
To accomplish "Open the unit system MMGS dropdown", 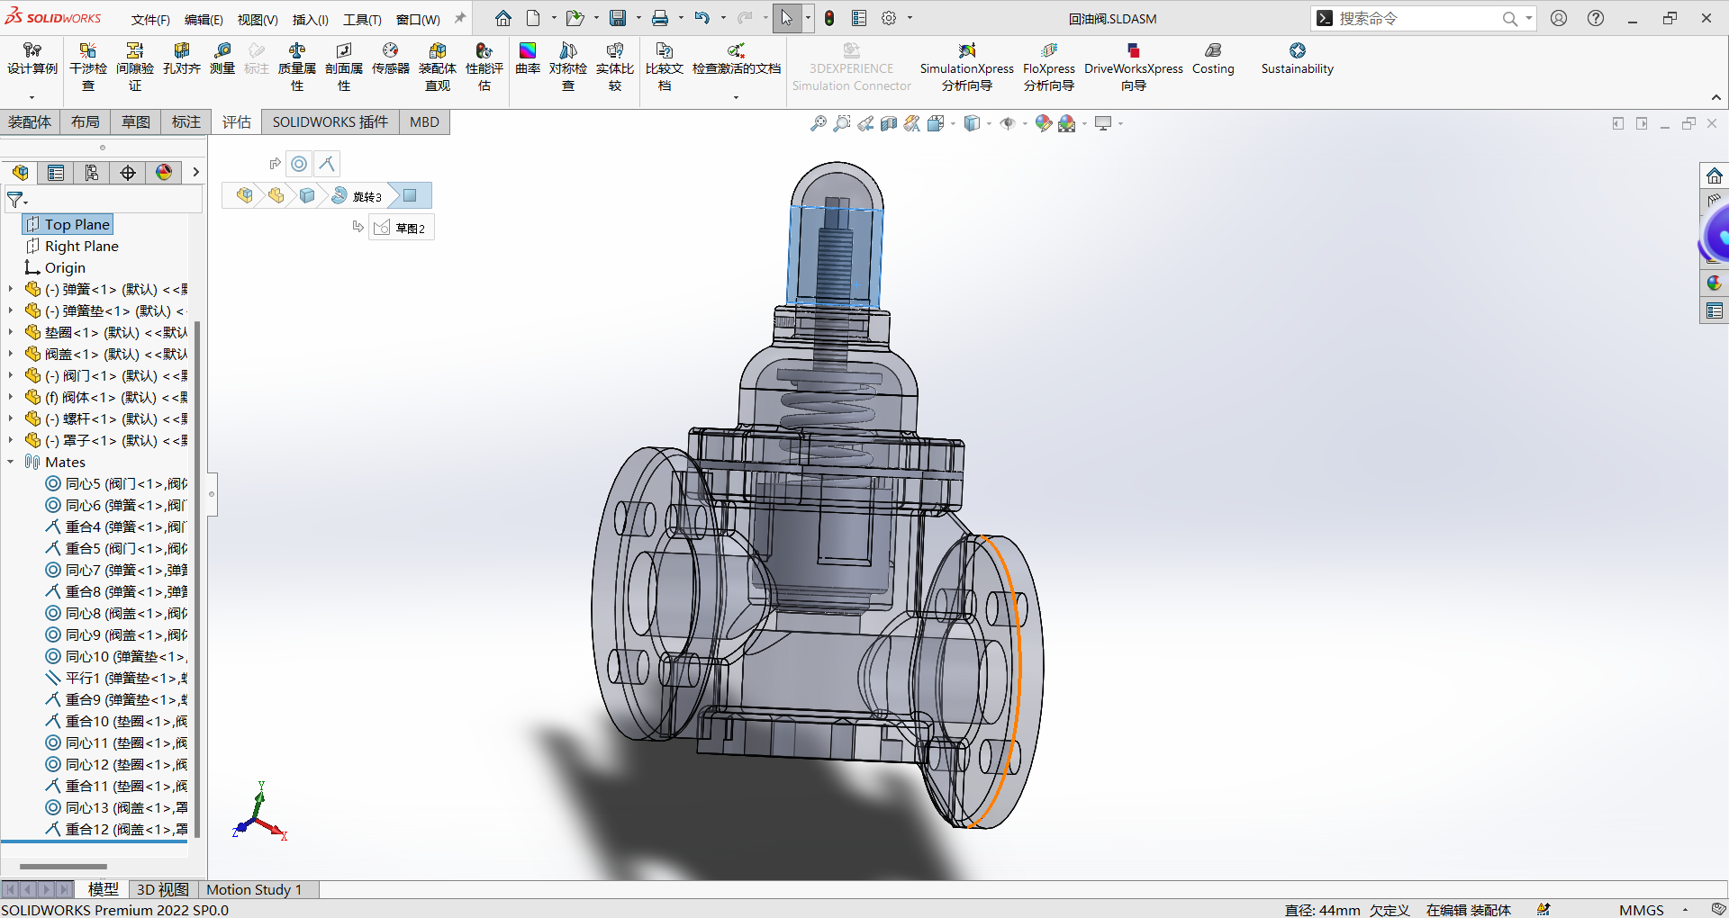I will [1684, 910].
